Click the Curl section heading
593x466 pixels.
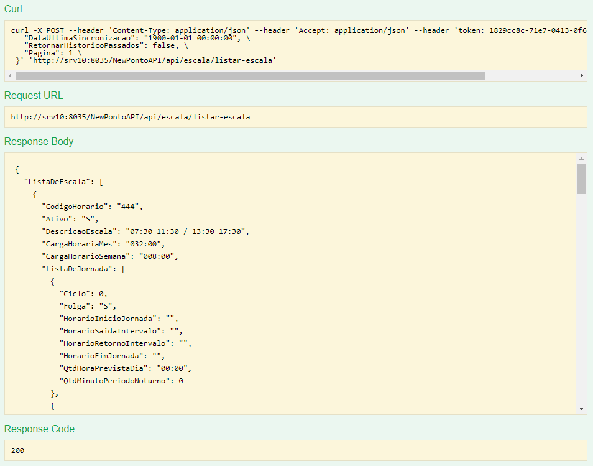[x=14, y=9]
